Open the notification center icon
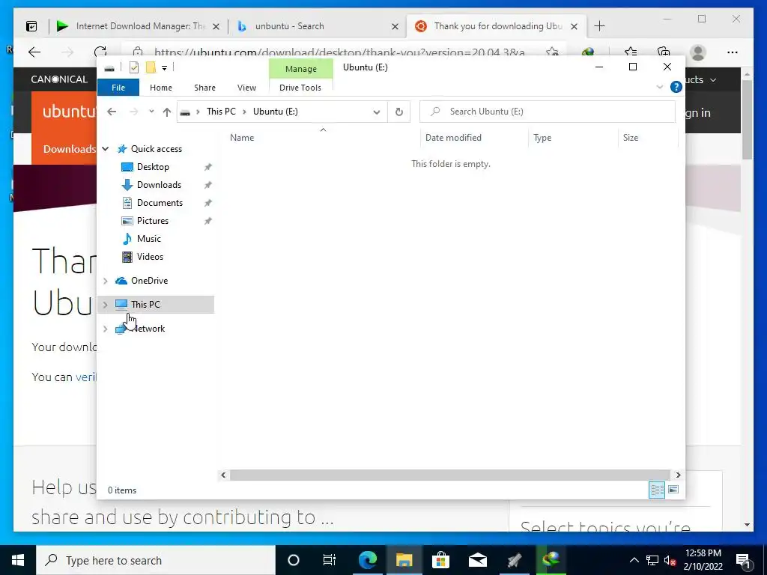Viewport: 767px width, 575px height. click(743, 560)
